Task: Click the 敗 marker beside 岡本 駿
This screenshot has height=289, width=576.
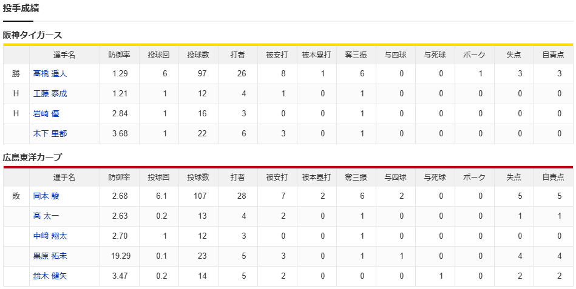Action: [16, 196]
